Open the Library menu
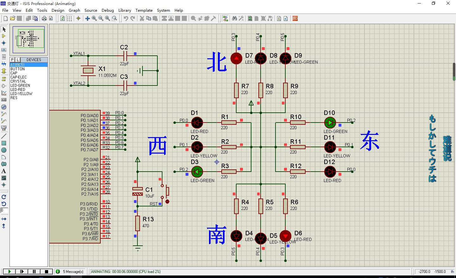Image resolution: width=456 pixels, height=278 pixels. (x=125, y=10)
